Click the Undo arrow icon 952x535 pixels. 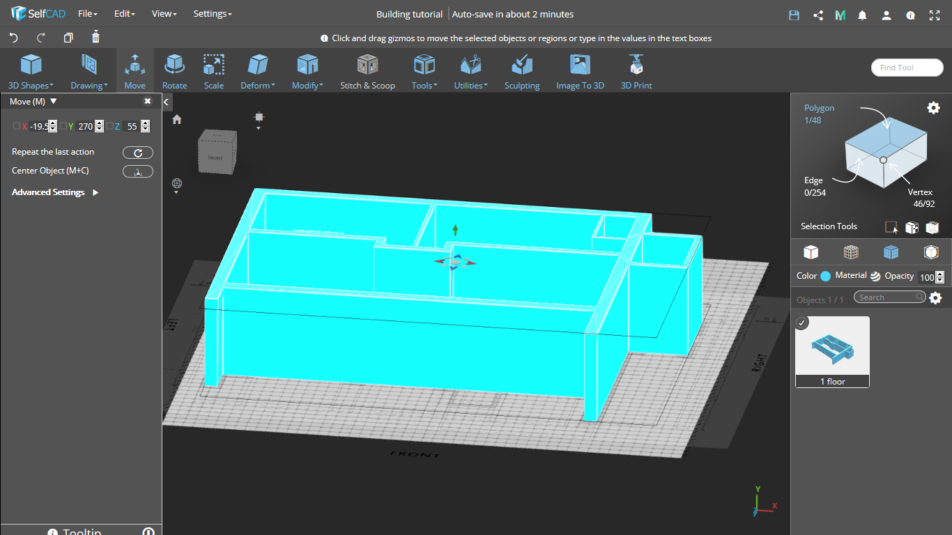point(14,38)
